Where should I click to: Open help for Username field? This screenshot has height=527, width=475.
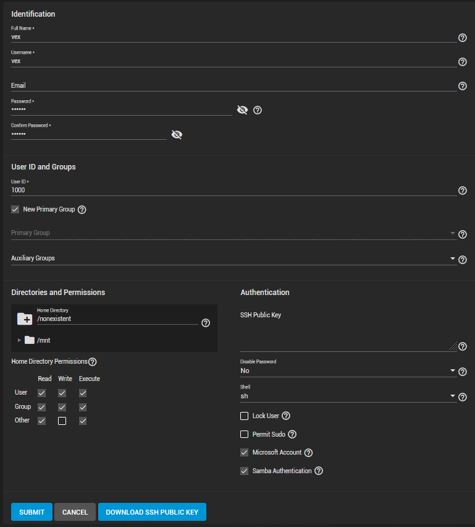[462, 62]
